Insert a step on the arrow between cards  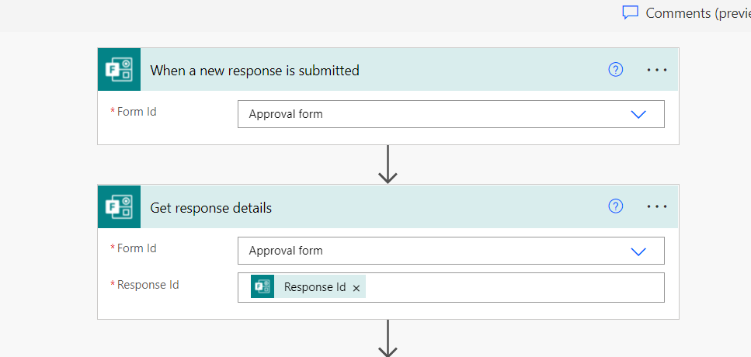pyautogui.click(x=388, y=165)
